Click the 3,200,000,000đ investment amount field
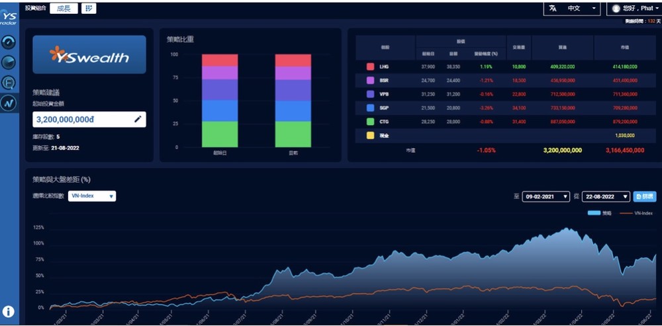Screen dimensions: 662x326 (x=83, y=119)
